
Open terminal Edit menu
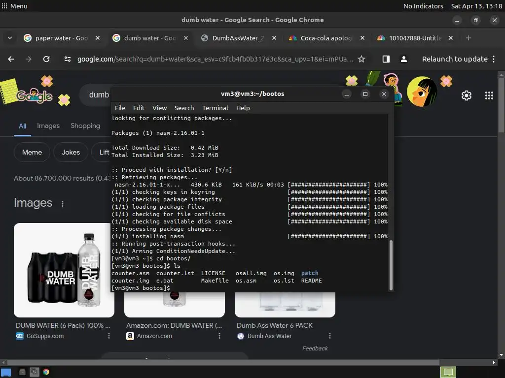[x=139, y=108]
